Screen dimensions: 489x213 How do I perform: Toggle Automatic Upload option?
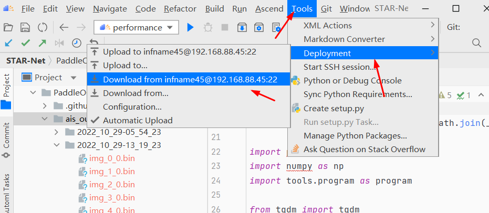[x=137, y=120]
